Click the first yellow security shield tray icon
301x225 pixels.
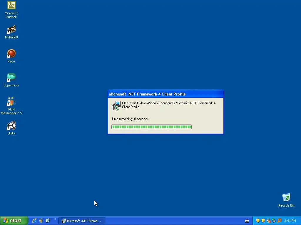[258, 221]
